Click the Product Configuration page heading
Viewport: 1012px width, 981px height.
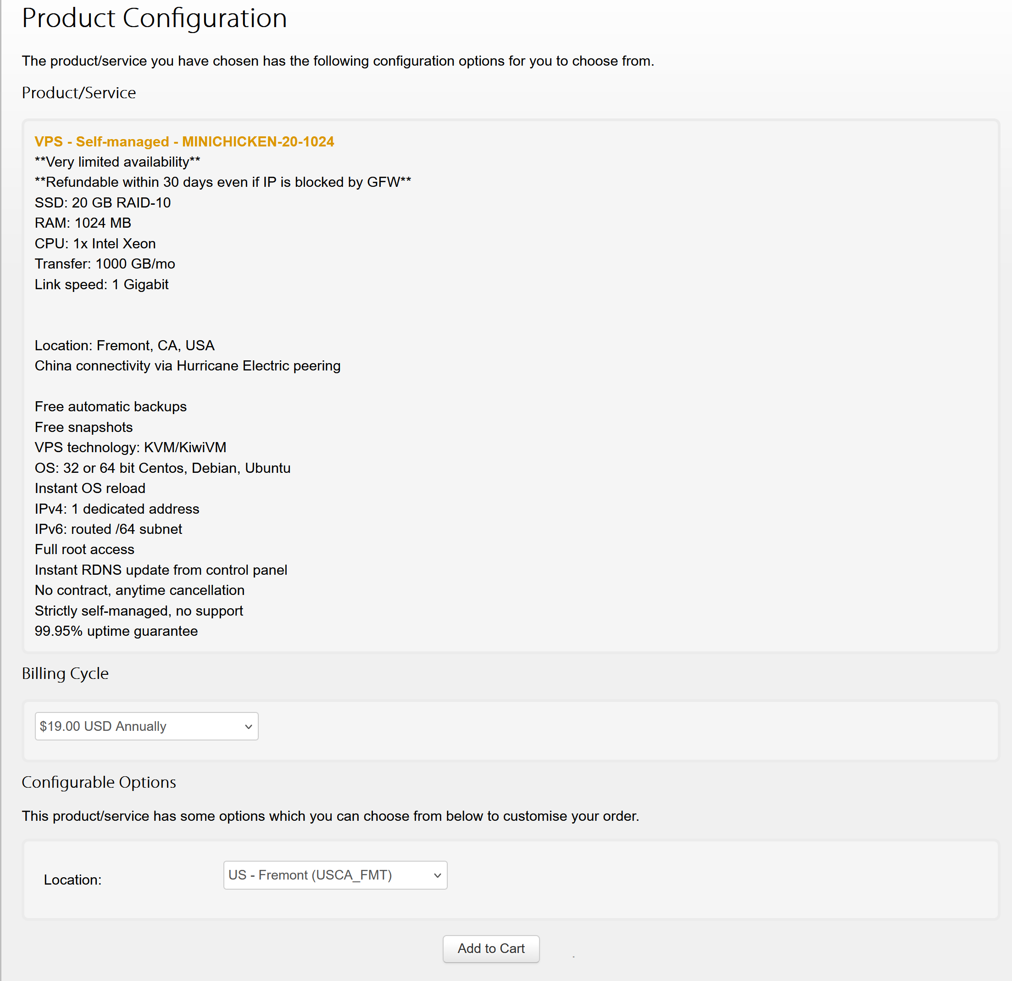[x=154, y=19]
